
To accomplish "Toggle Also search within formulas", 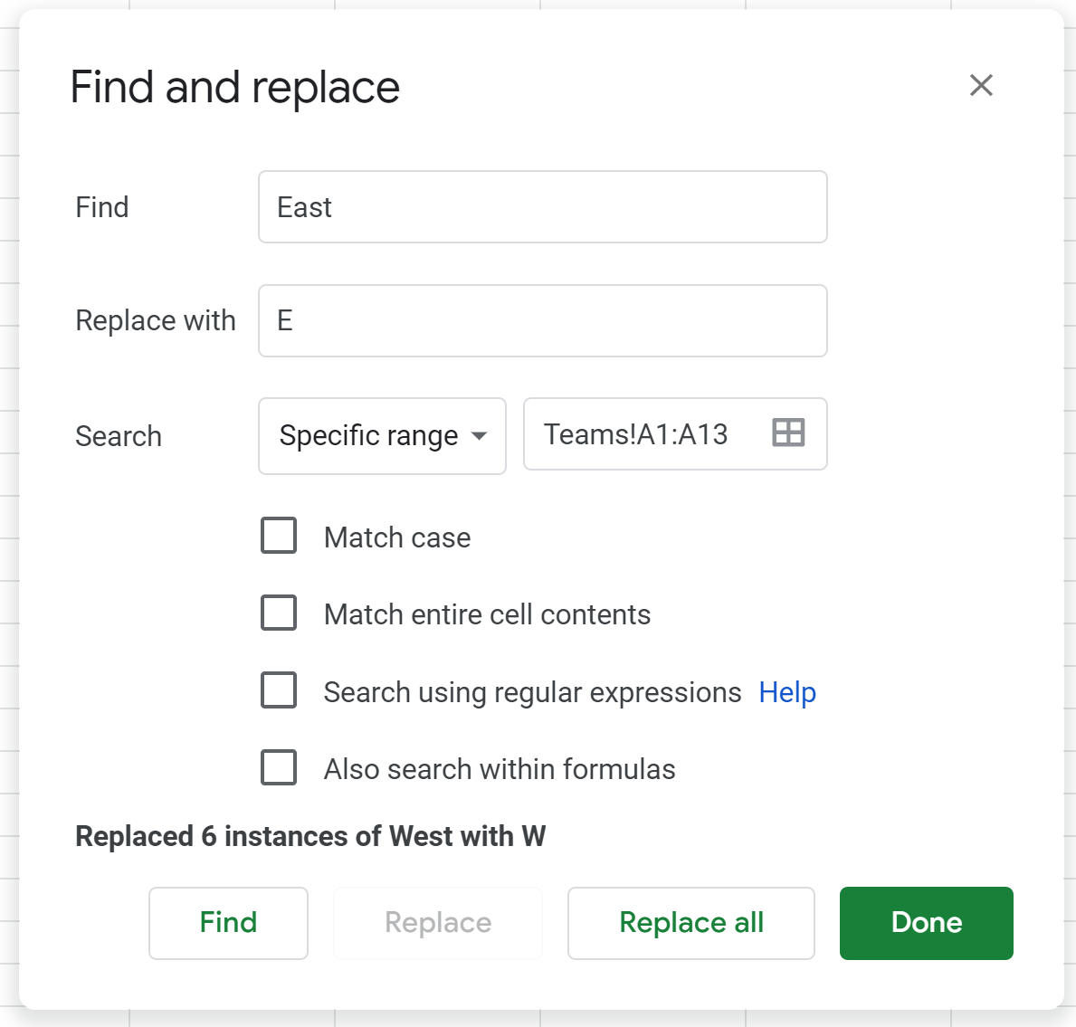I will tap(279, 767).
